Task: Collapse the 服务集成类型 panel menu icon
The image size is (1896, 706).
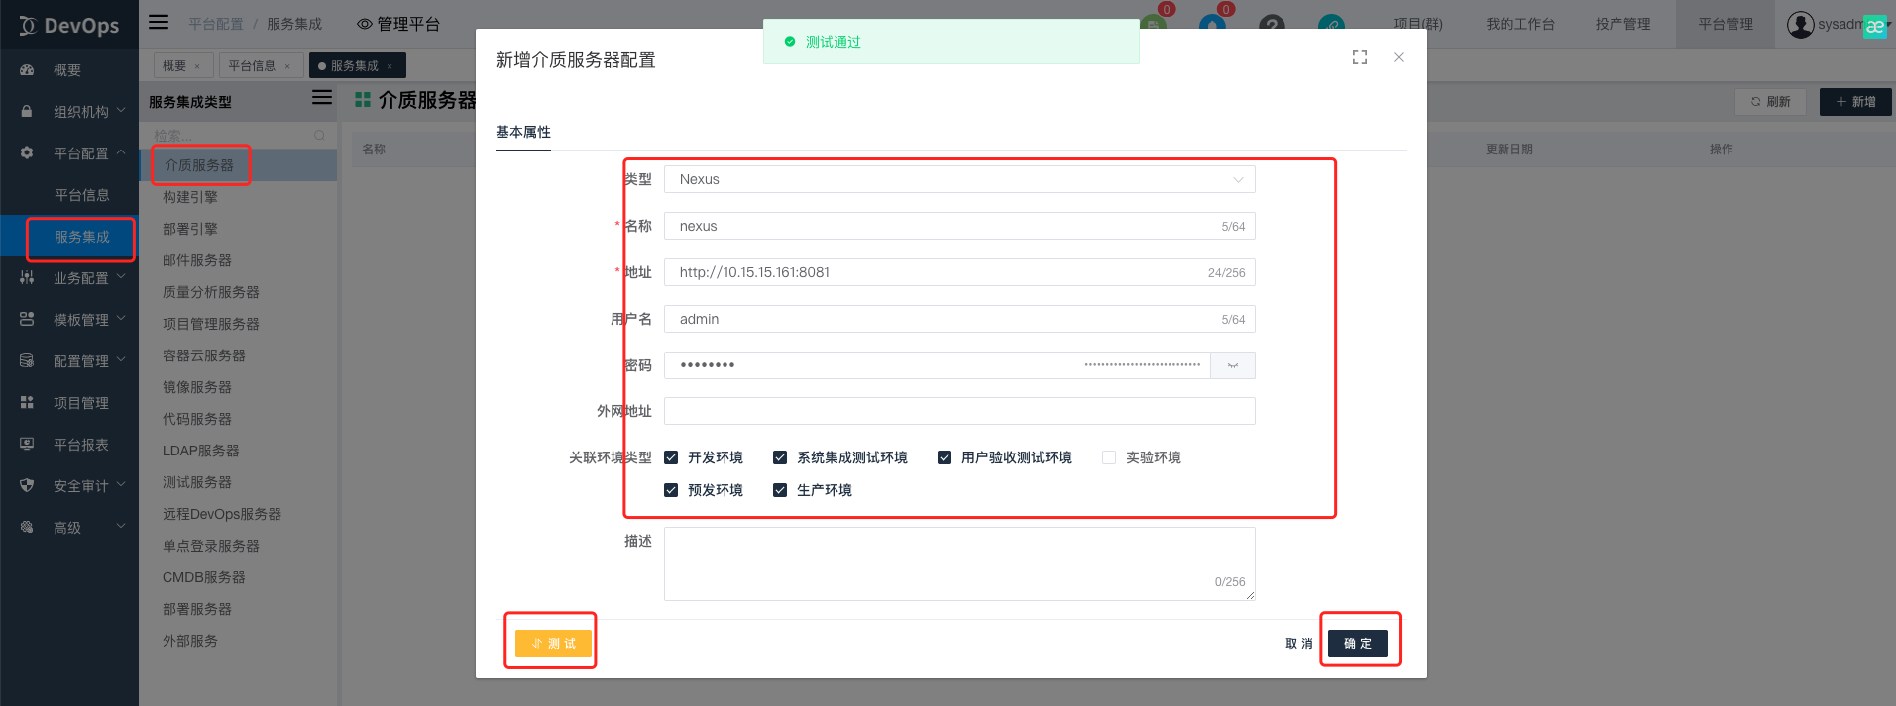Action: [x=322, y=98]
